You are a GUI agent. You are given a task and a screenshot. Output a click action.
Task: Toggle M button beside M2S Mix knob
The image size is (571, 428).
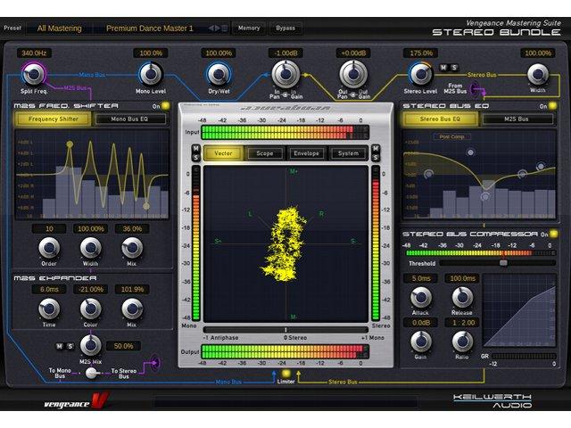click(60, 346)
